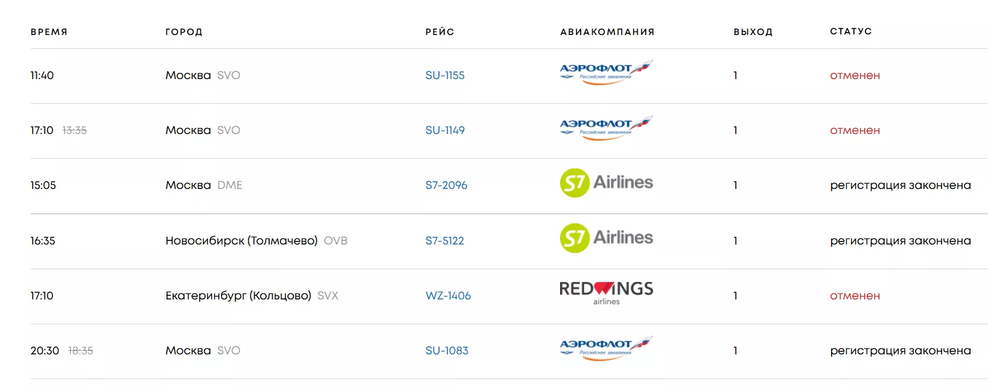Click Aeroflot logo for flight SU-1083
988x390 pixels.
(606, 348)
